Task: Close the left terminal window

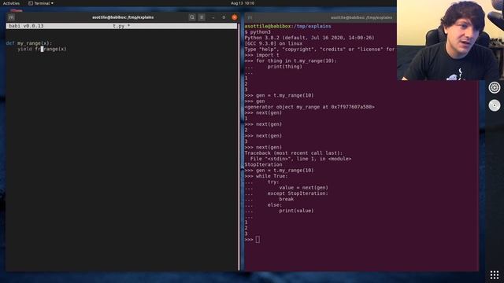Action: pos(235,17)
